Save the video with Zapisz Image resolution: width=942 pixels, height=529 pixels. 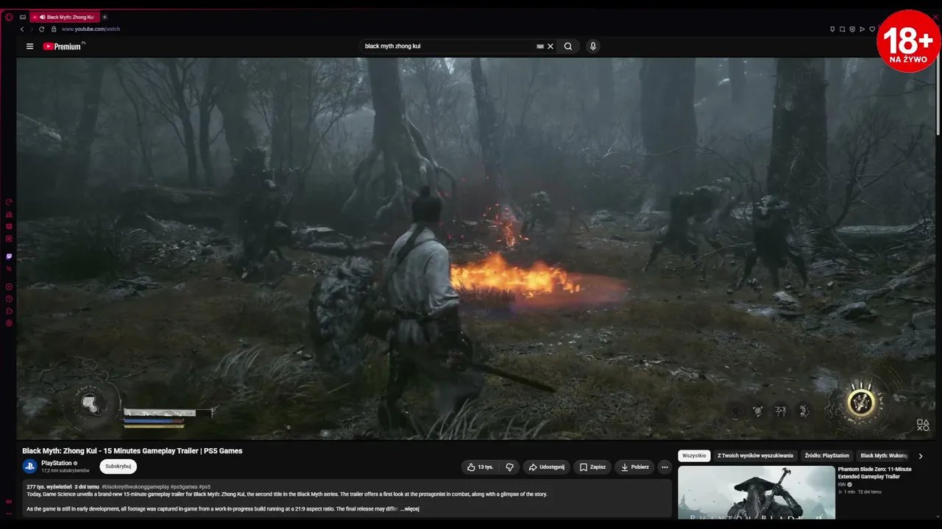pyautogui.click(x=592, y=467)
